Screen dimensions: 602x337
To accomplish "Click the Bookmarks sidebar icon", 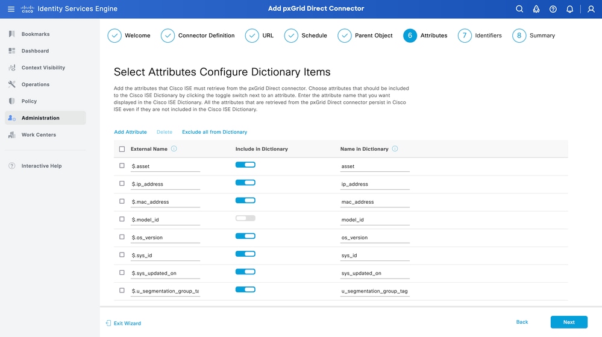I will point(12,34).
